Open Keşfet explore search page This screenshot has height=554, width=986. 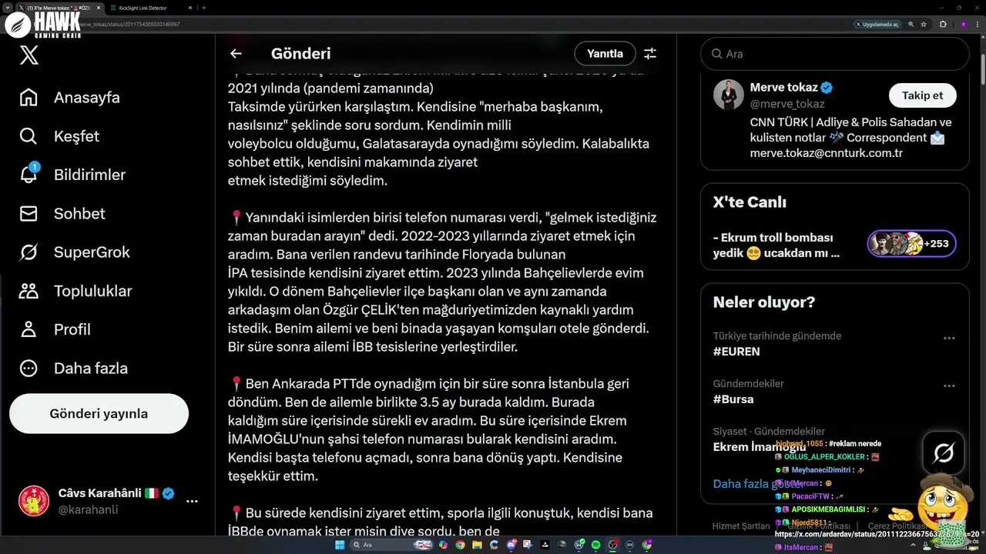pos(59,136)
